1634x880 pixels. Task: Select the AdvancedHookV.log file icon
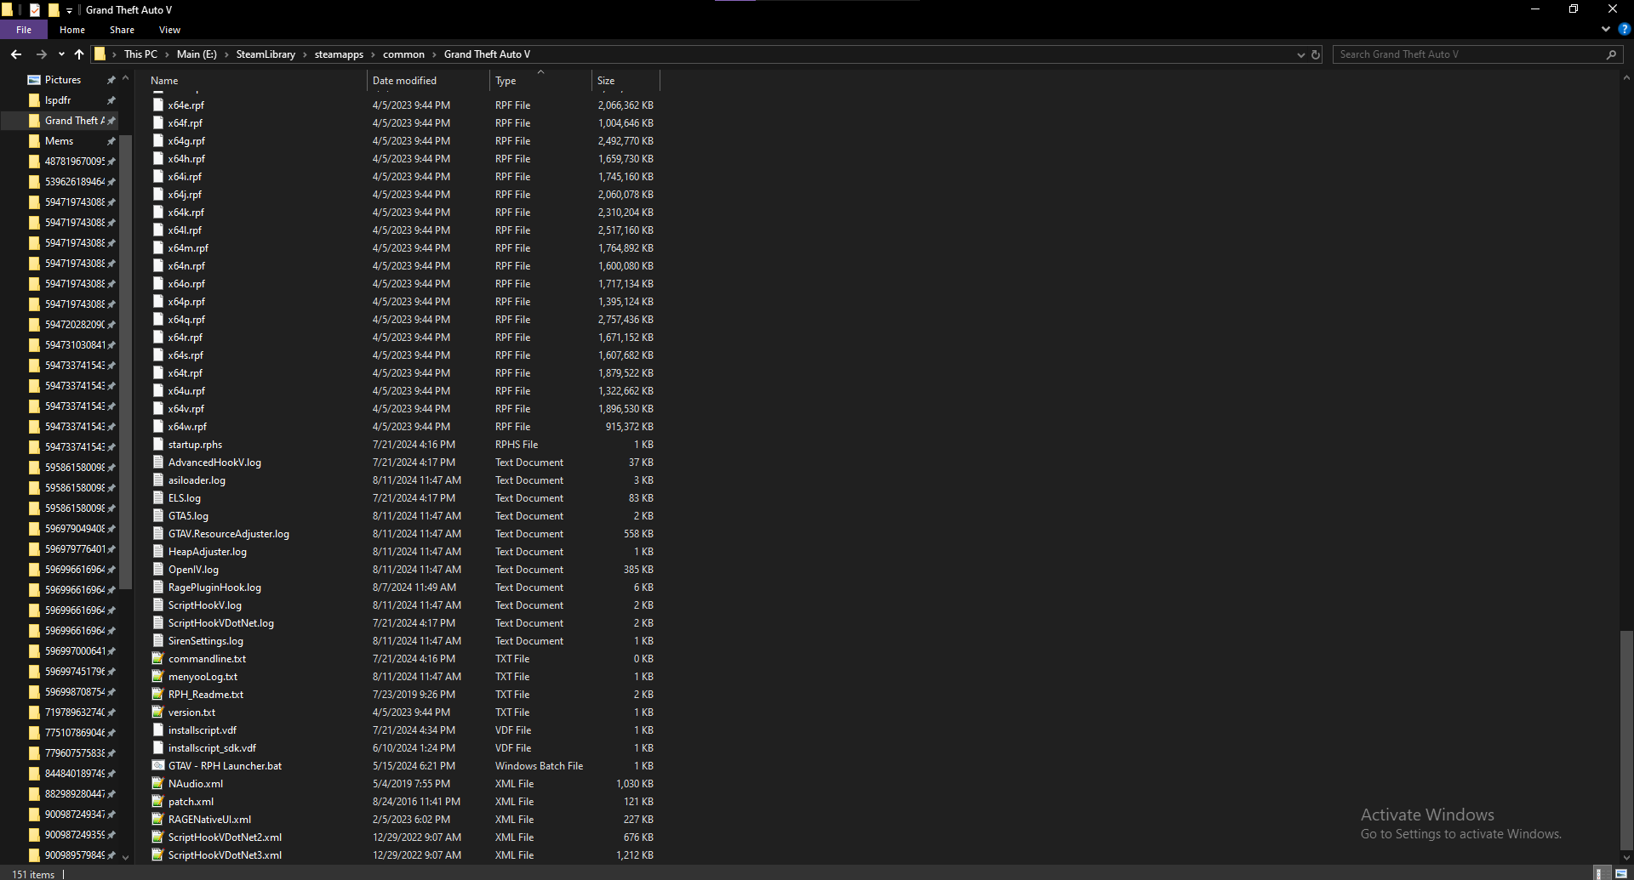pyautogui.click(x=158, y=463)
